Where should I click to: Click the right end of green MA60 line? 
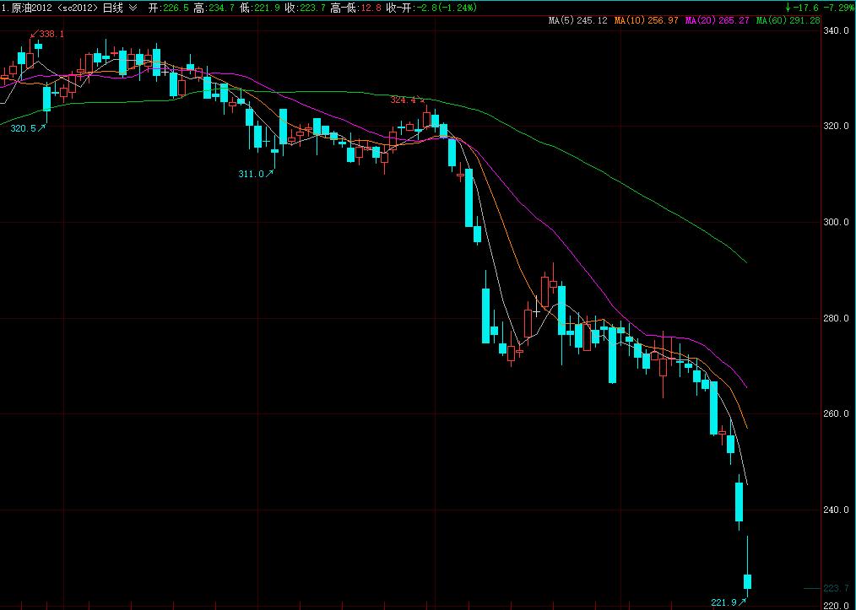(746, 262)
